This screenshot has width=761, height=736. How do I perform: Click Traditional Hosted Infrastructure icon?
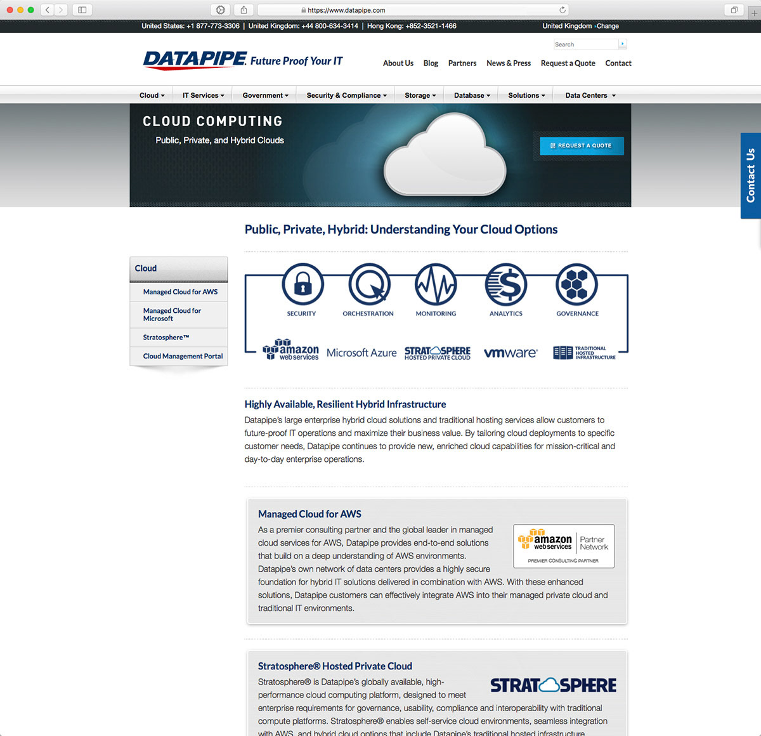point(584,353)
